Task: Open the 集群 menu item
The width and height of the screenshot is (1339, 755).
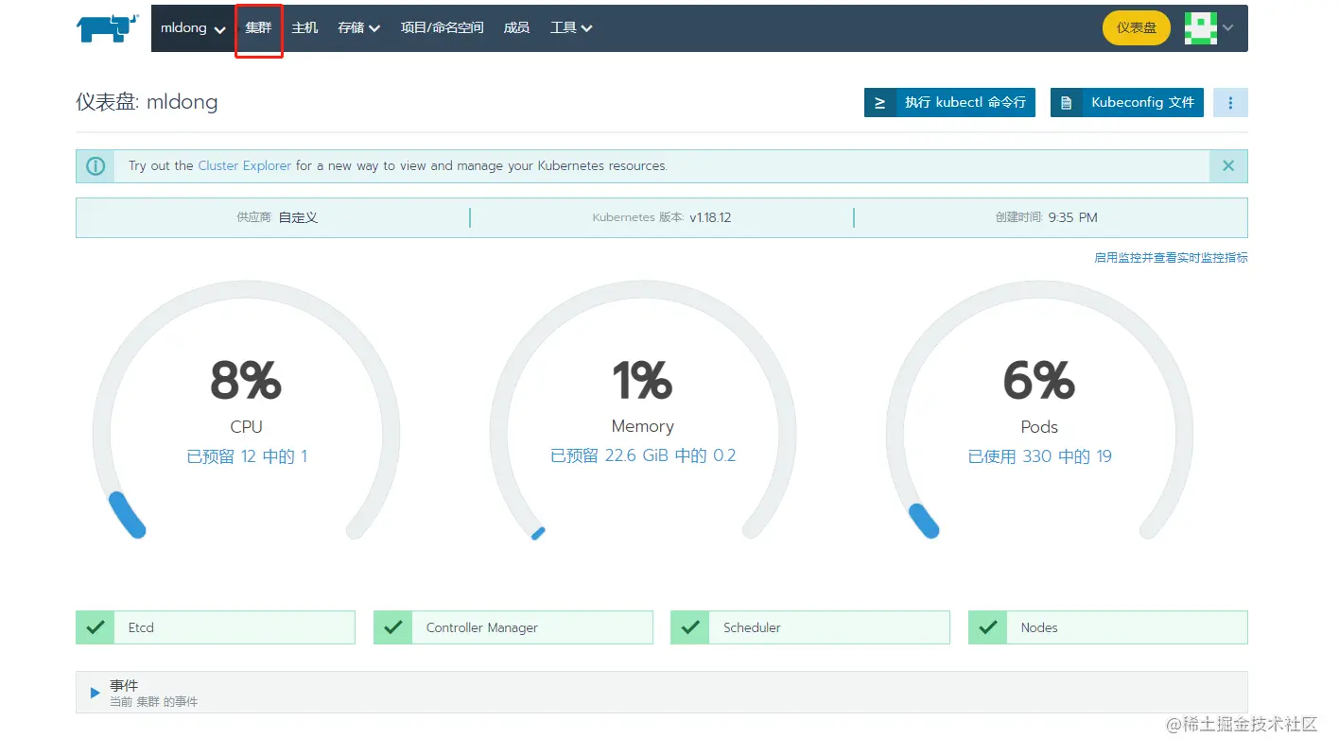Action: coord(258,28)
